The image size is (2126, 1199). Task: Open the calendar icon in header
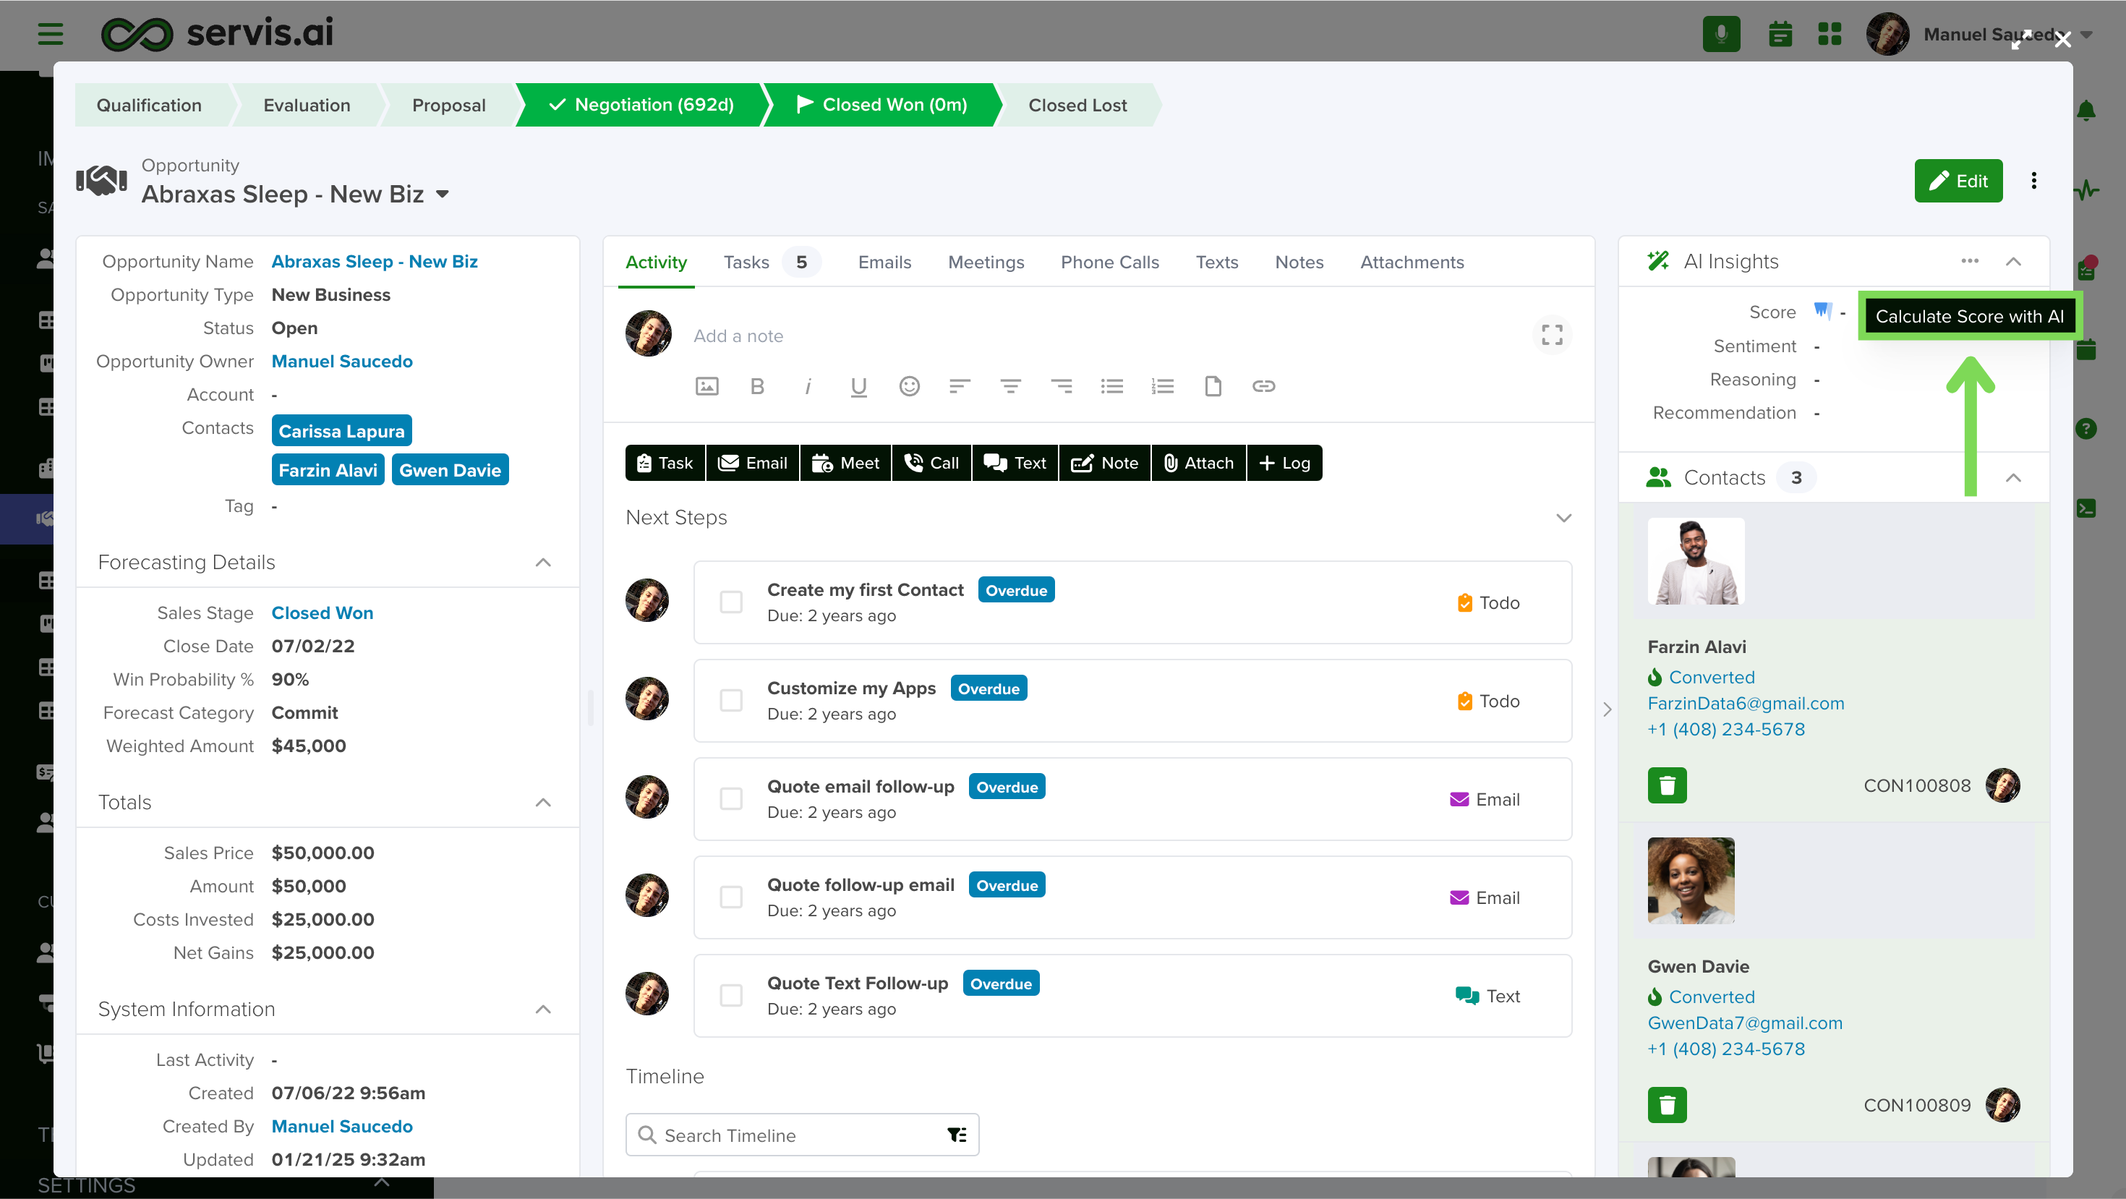click(x=1780, y=34)
